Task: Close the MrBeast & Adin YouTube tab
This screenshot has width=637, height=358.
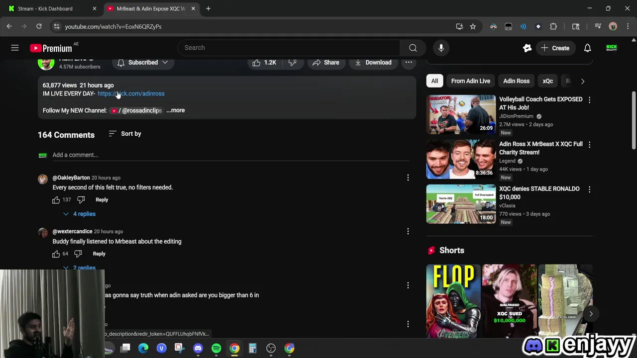Action: (193, 8)
